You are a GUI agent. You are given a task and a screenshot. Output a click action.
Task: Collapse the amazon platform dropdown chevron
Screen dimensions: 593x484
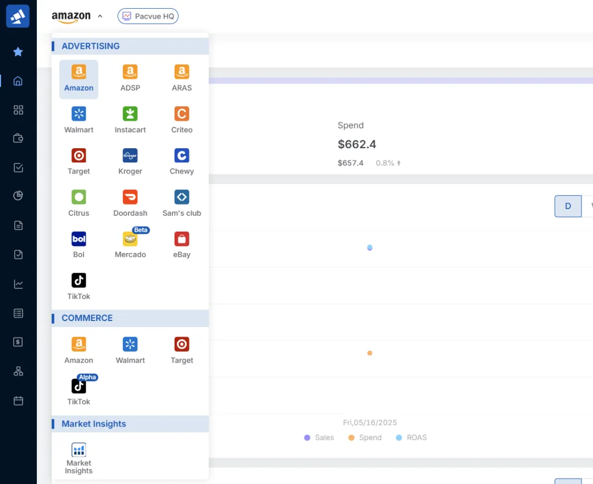pyautogui.click(x=100, y=16)
